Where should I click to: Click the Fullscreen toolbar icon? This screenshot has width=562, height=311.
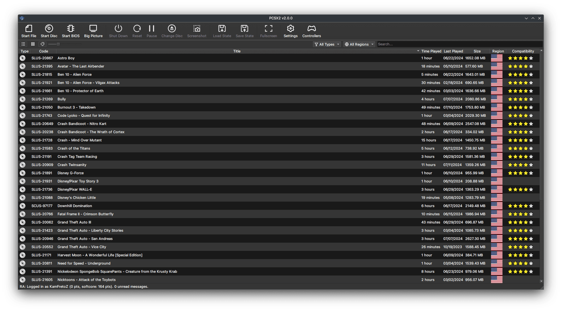(268, 31)
